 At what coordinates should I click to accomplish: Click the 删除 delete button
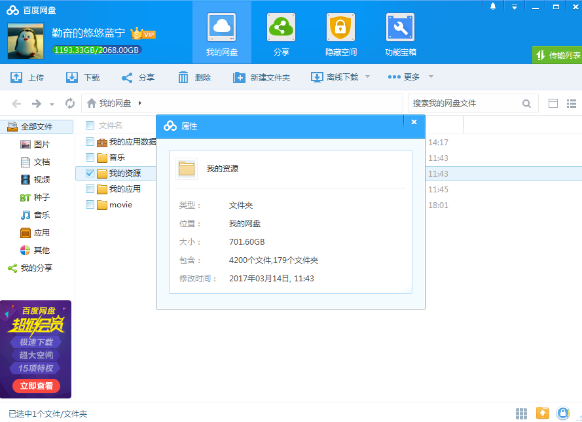click(194, 77)
